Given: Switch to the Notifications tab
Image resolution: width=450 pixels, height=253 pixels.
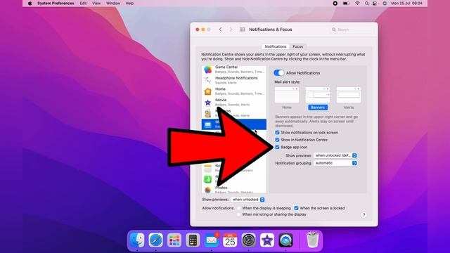Looking at the screenshot, I should coord(275,46).
